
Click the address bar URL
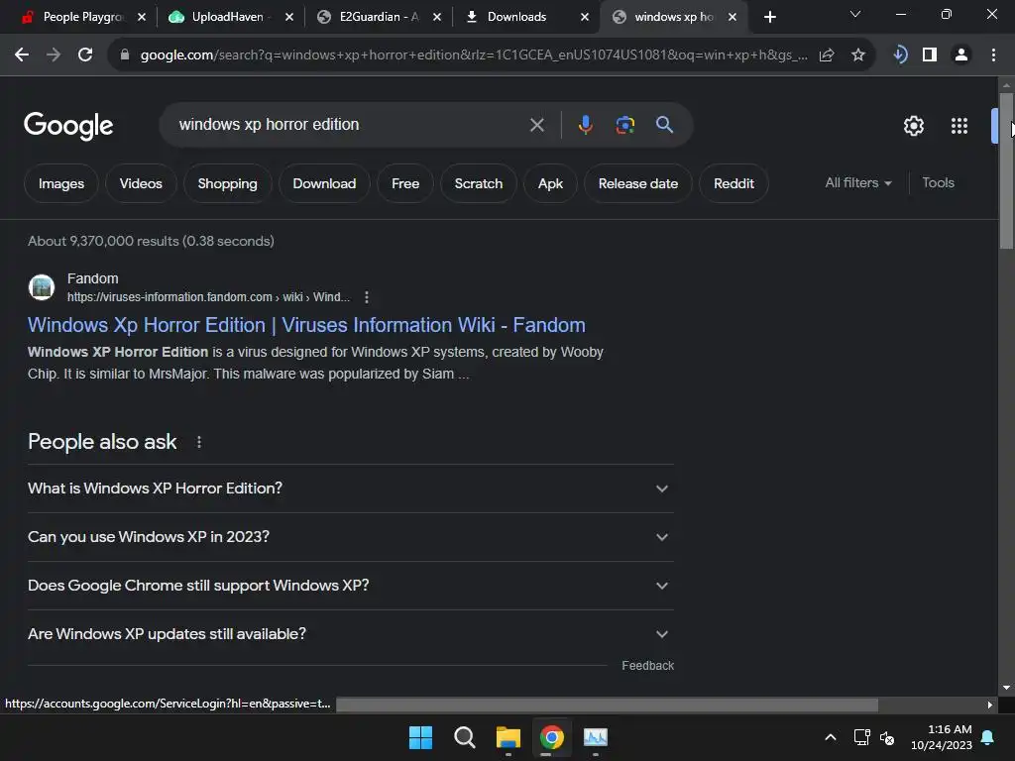(473, 55)
